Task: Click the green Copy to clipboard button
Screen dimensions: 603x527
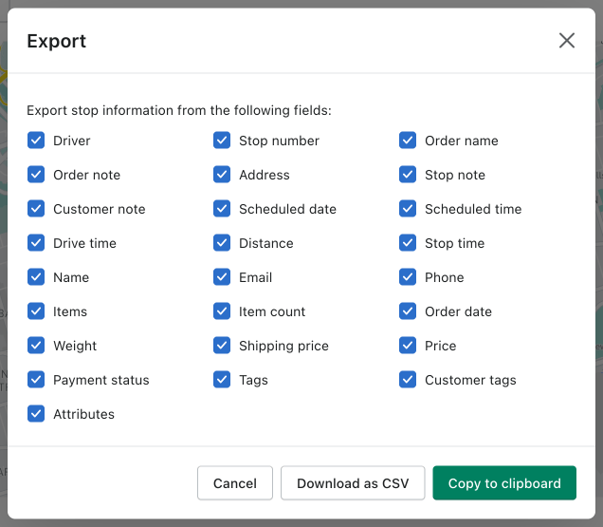Action: click(x=504, y=483)
